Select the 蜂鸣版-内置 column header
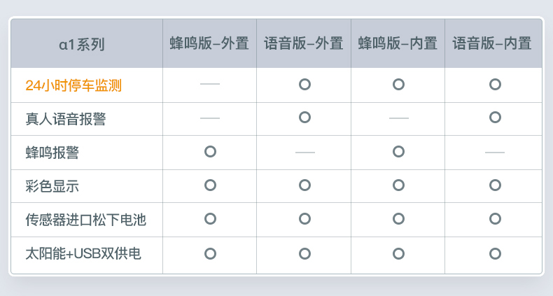The height and width of the screenshot is (296, 553). (x=398, y=43)
